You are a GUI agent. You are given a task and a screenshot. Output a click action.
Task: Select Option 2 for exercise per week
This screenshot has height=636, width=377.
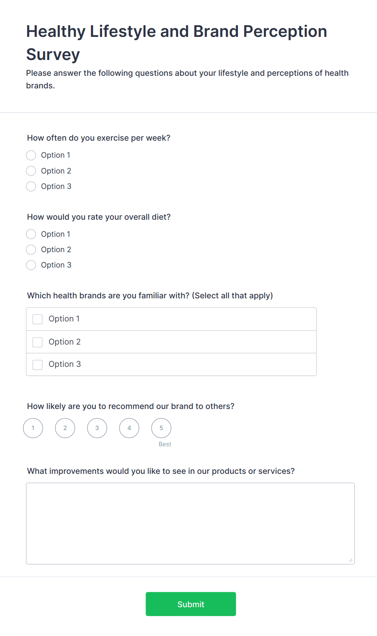coord(31,171)
